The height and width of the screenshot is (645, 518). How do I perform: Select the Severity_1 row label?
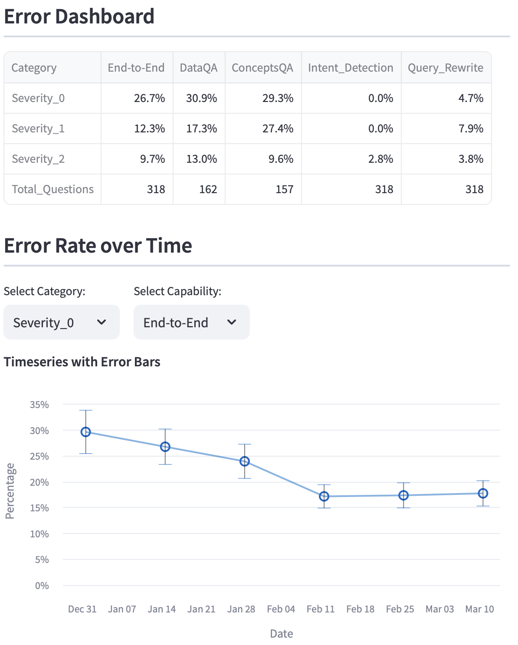pyautogui.click(x=38, y=128)
